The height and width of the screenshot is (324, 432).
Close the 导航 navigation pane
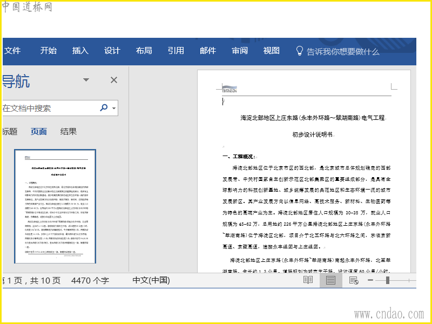(x=114, y=80)
